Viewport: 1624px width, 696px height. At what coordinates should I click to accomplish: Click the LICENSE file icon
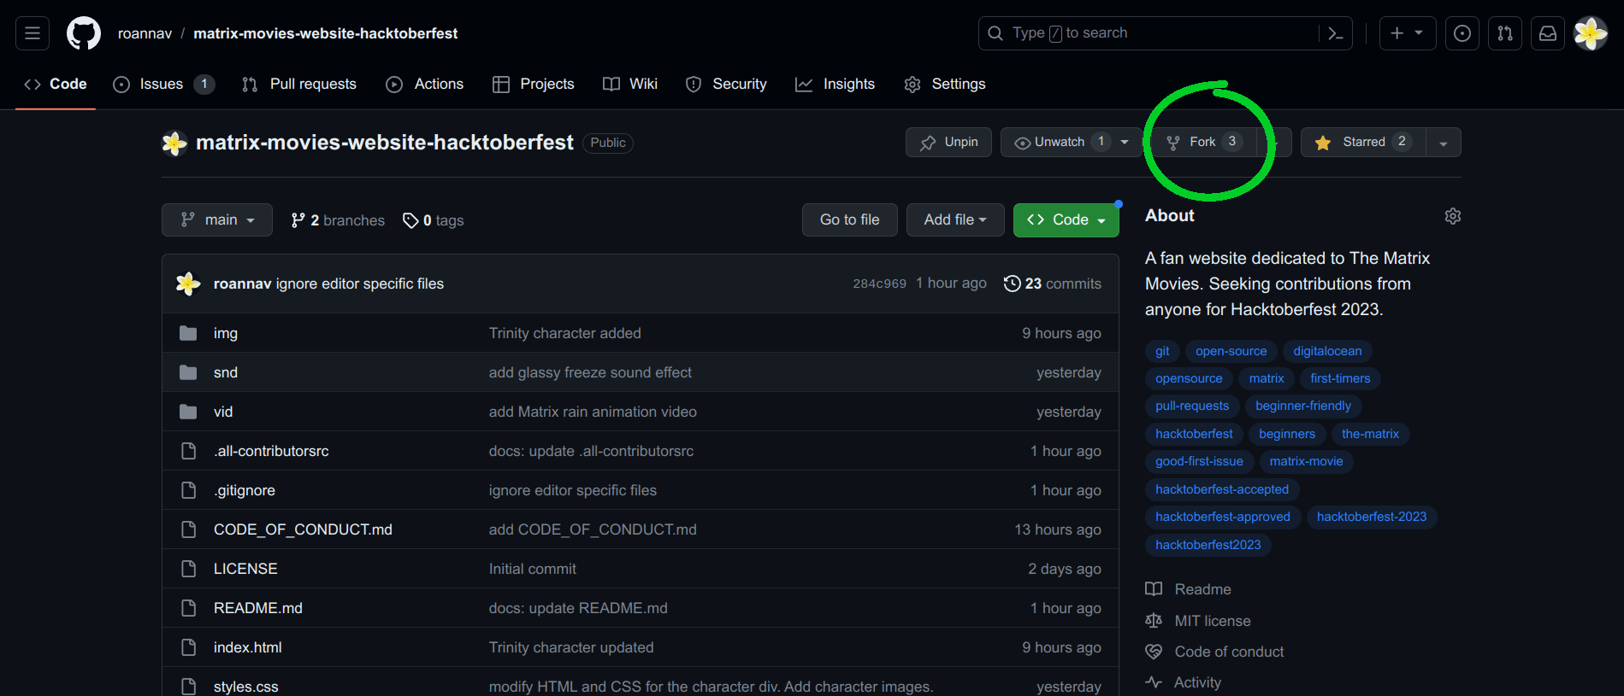coord(188,569)
